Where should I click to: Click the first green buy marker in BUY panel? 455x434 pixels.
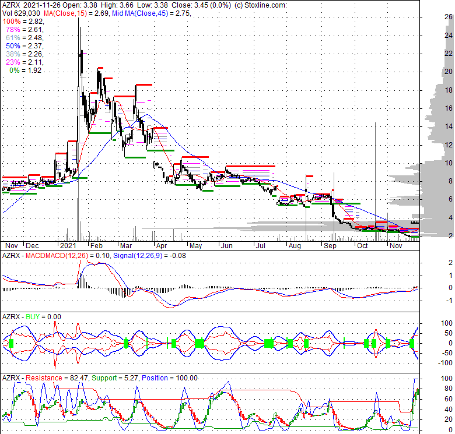pos(11,344)
